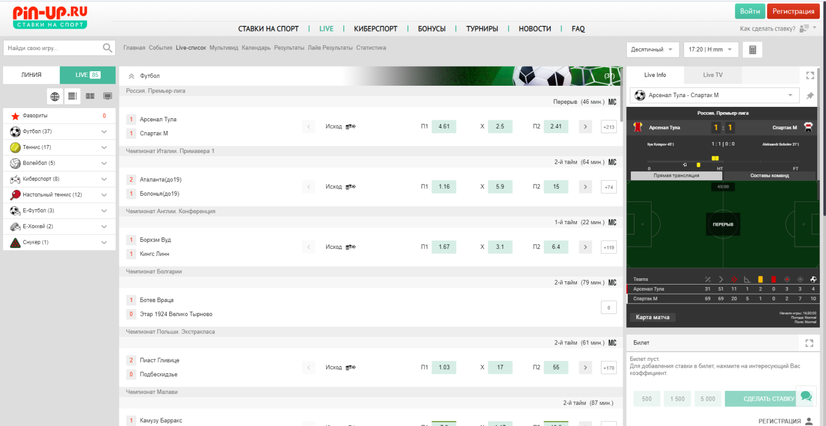
Task: Select П2 odds 6.4 for Кингс Линн
Action: click(x=556, y=247)
